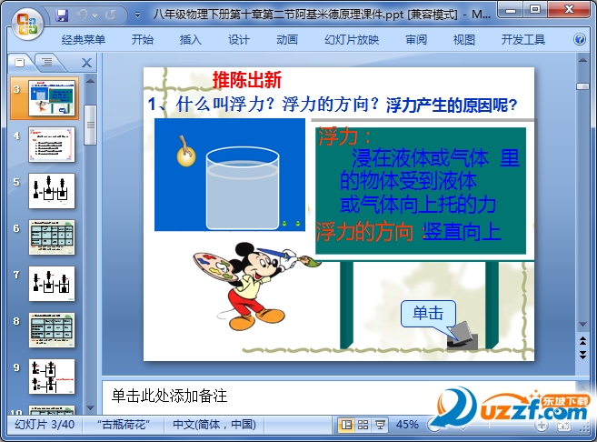The height and width of the screenshot is (442, 597).
Task: Switch to Normal view icon
Action: tap(346, 425)
